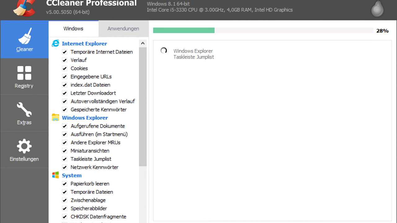Toggle Andere Explorer MRUs checkbox
397x223 pixels.
[65, 142]
